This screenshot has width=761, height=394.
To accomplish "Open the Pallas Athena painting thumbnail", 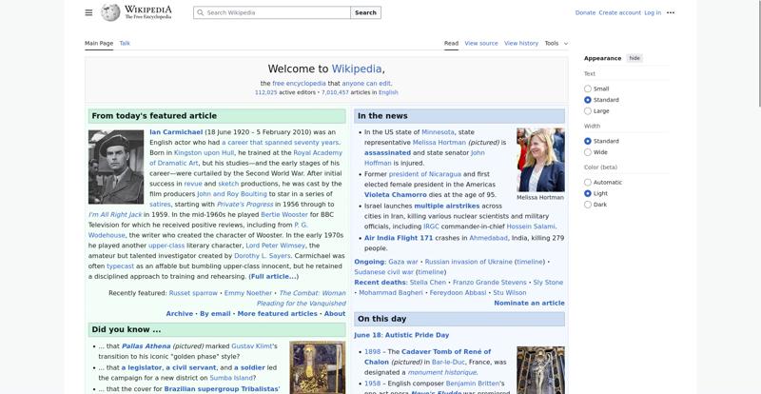I will tap(318, 367).
